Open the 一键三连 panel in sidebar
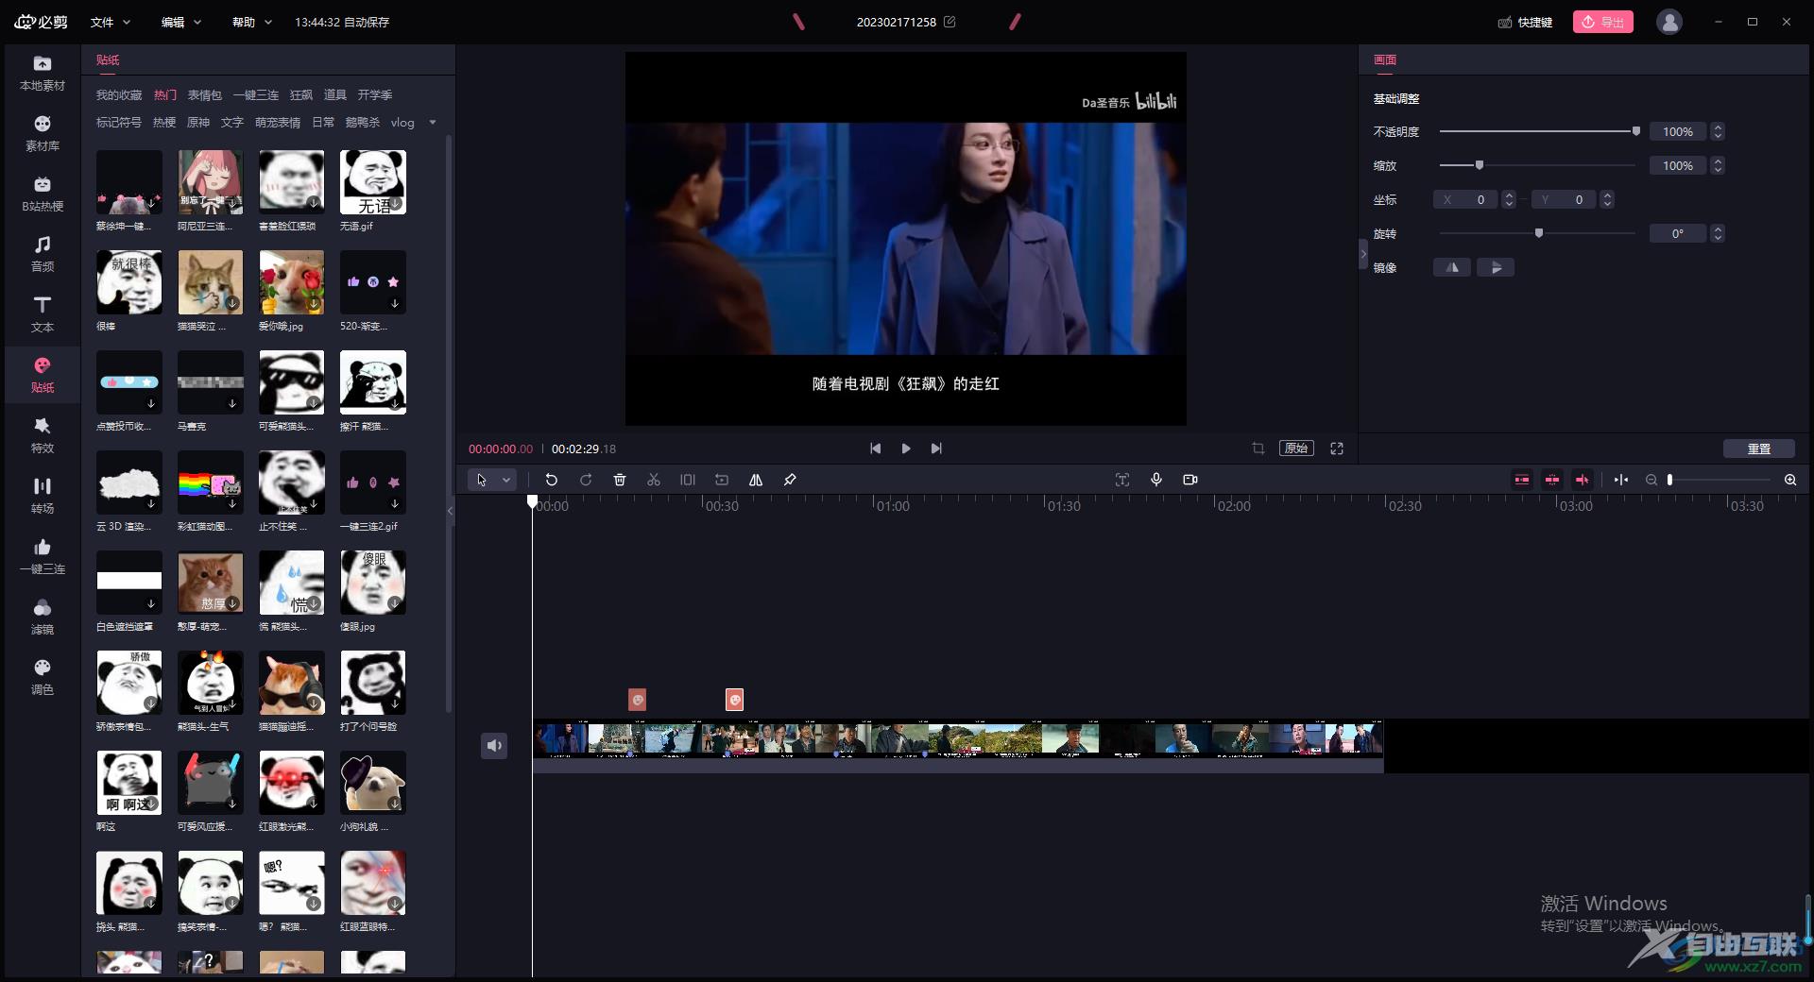1814x982 pixels. (x=43, y=556)
